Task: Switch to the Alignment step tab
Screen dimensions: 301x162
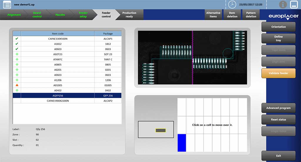Action: (14, 15)
